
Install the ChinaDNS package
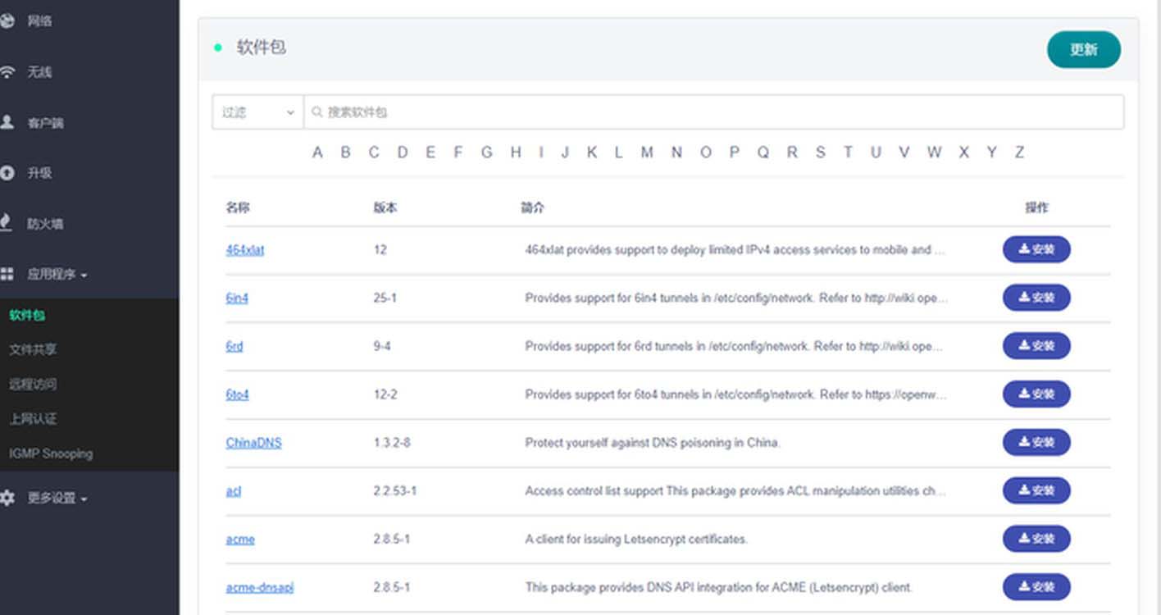(1036, 442)
